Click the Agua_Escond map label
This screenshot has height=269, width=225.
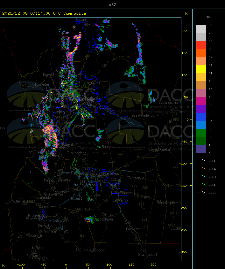coord(94,250)
